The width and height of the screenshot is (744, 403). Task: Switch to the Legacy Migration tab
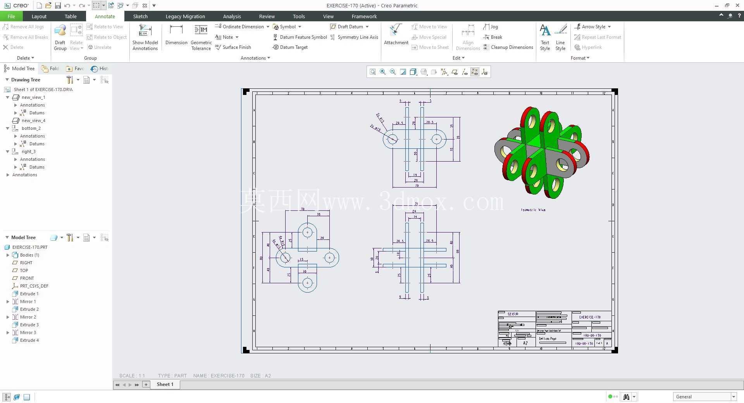pos(185,16)
